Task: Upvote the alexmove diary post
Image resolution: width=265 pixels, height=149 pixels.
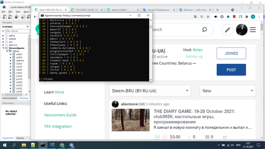Action: (157, 137)
